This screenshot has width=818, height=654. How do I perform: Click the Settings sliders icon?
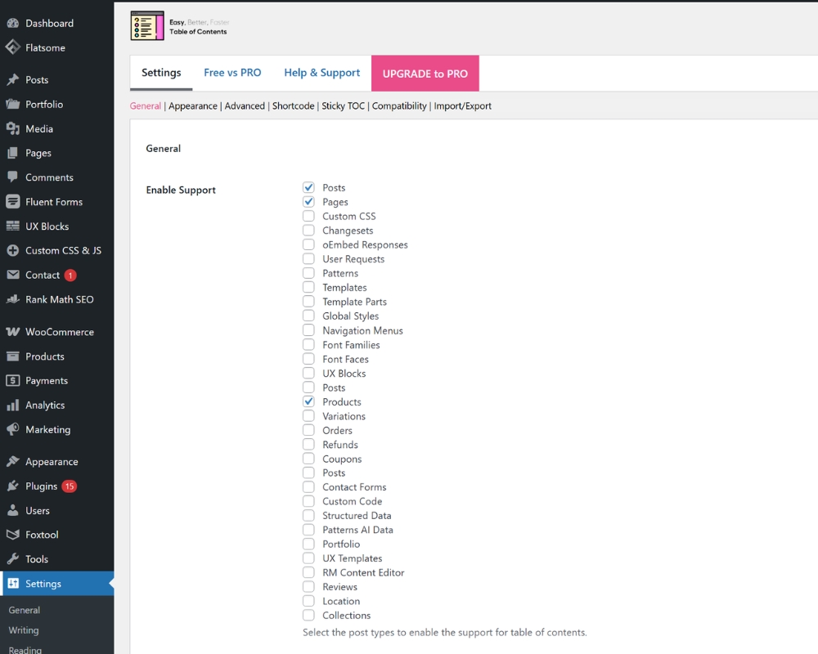[x=13, y=584]
